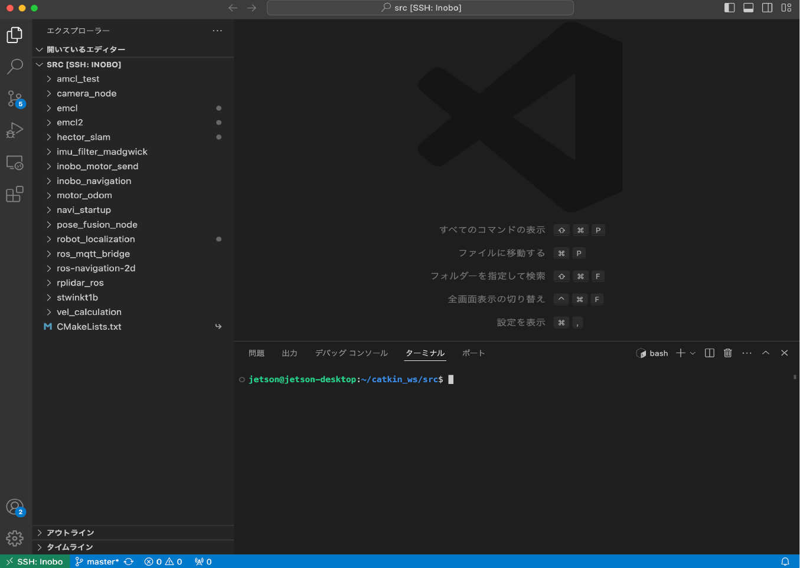Open the imu_filter_madgwick folder
800x568 pixels.
tap(133, 152)
